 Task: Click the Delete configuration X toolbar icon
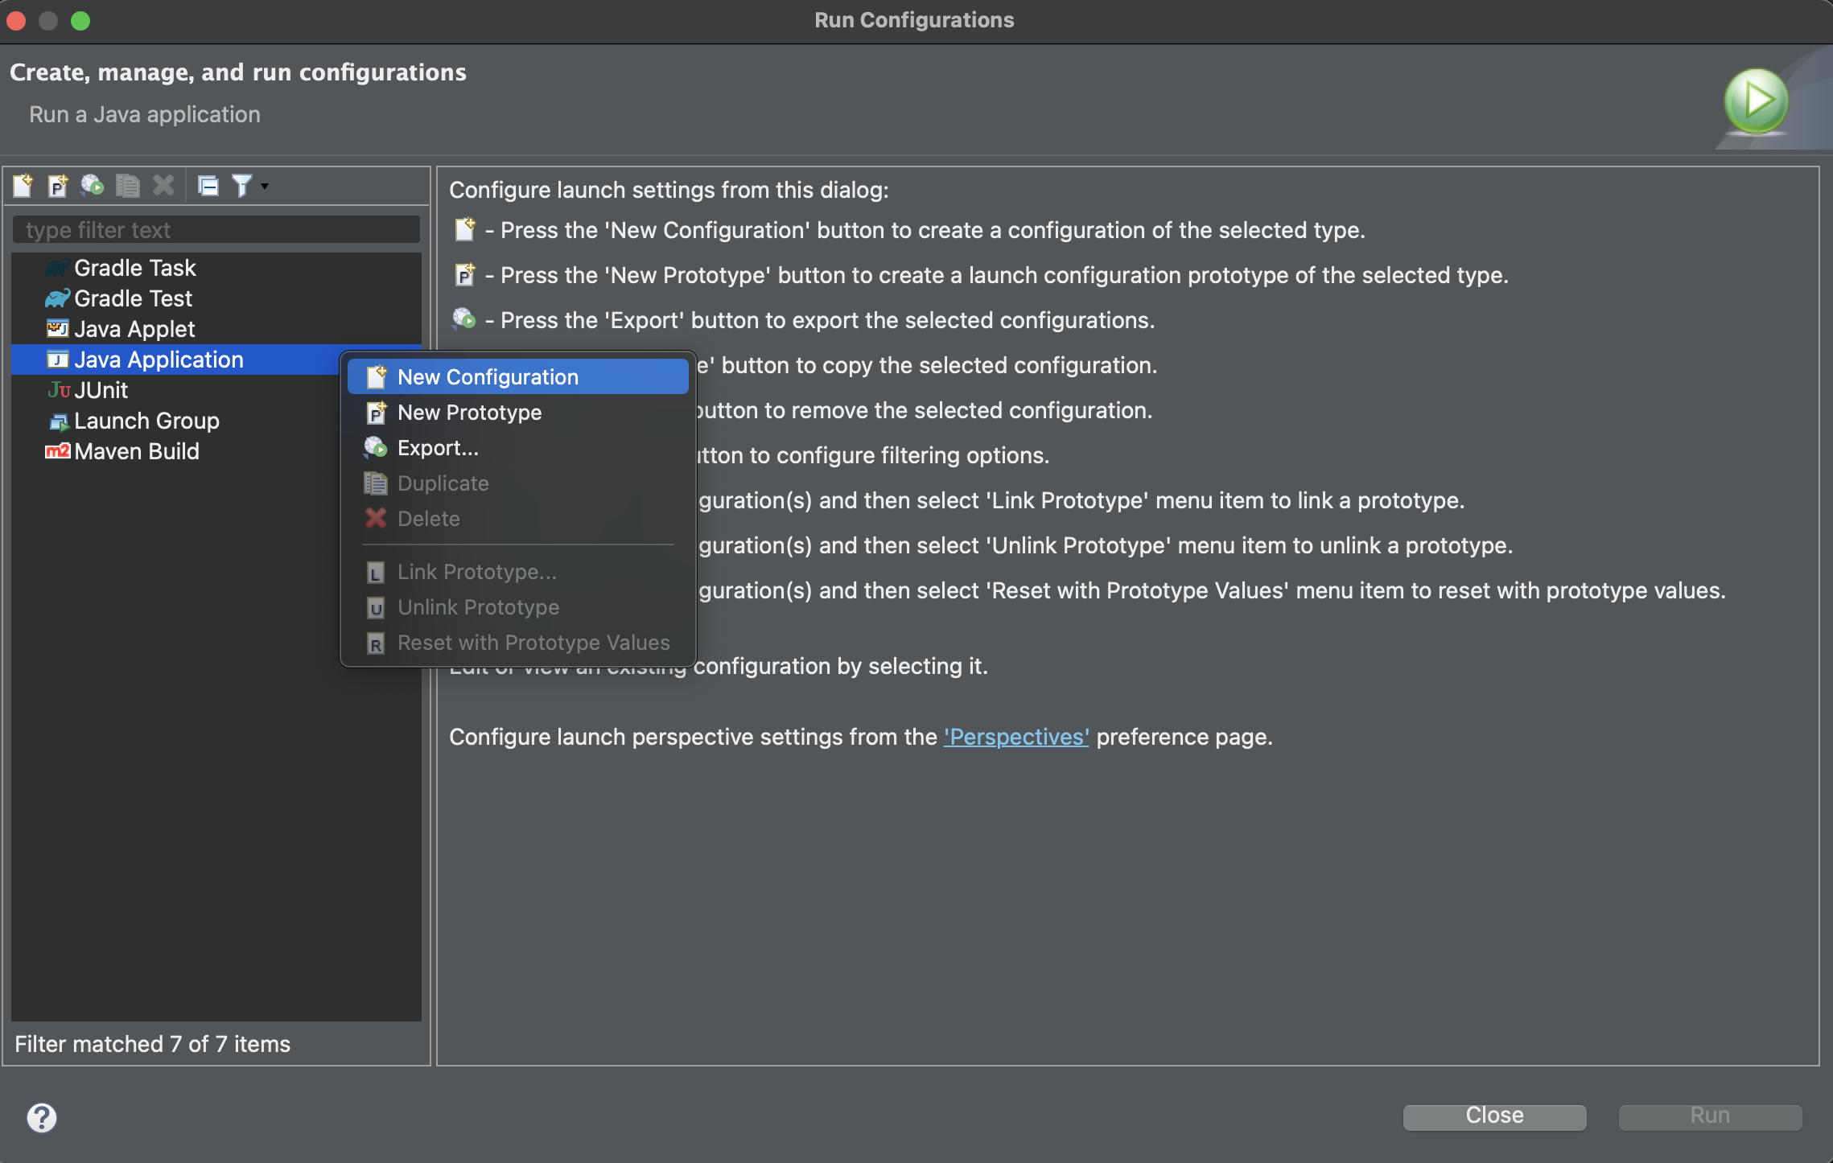click(163, 186)
